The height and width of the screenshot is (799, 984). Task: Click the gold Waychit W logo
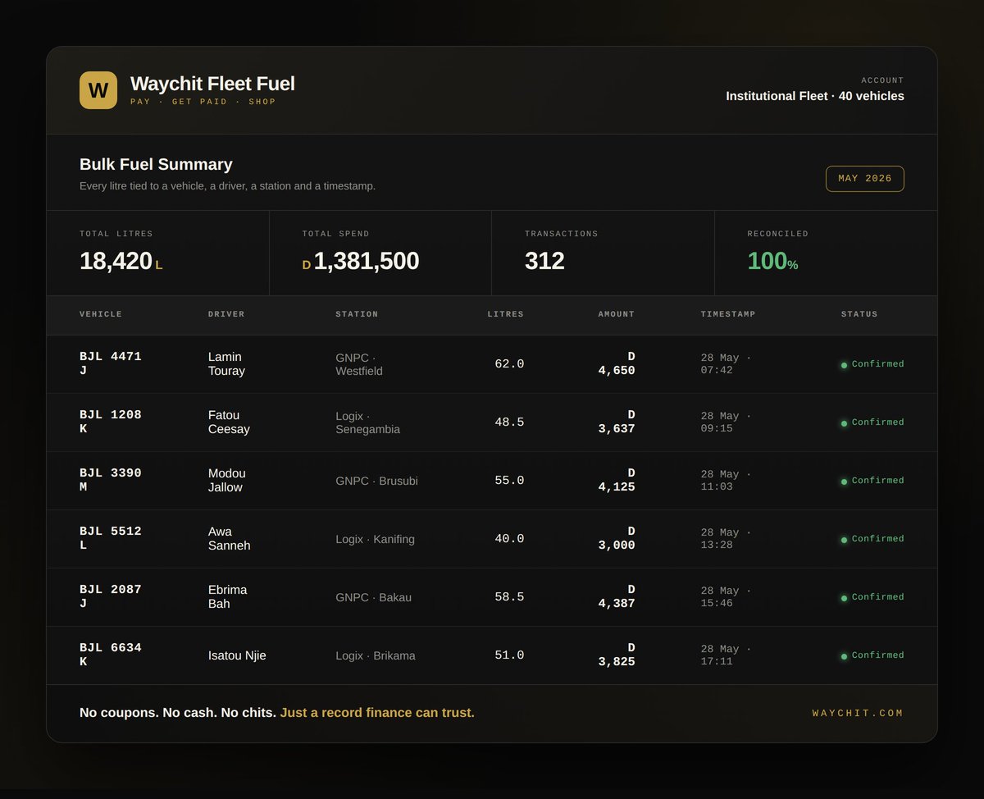(x=98, y=90)
